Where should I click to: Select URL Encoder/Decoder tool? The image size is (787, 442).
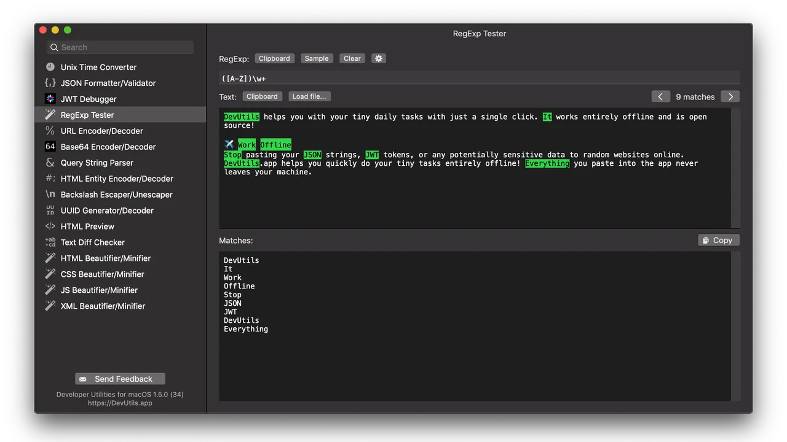click(120, 131)
